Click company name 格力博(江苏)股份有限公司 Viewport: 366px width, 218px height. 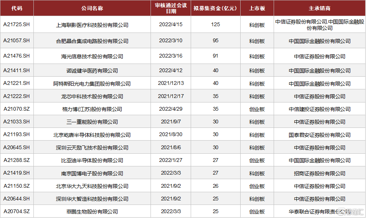(x=92, y=109)
